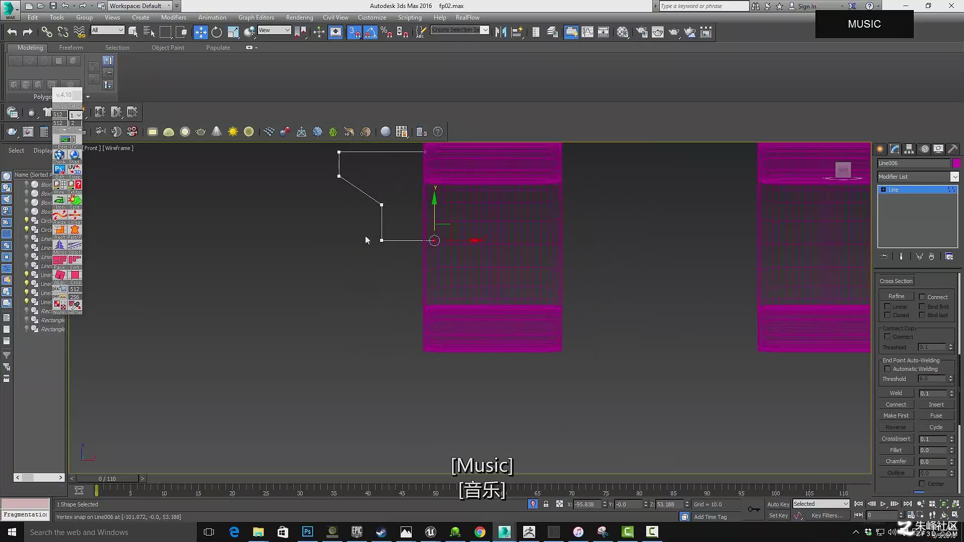Viewport: 964px width, 542px height.
Task: Click the Make First button
Action: pos(896,416)
